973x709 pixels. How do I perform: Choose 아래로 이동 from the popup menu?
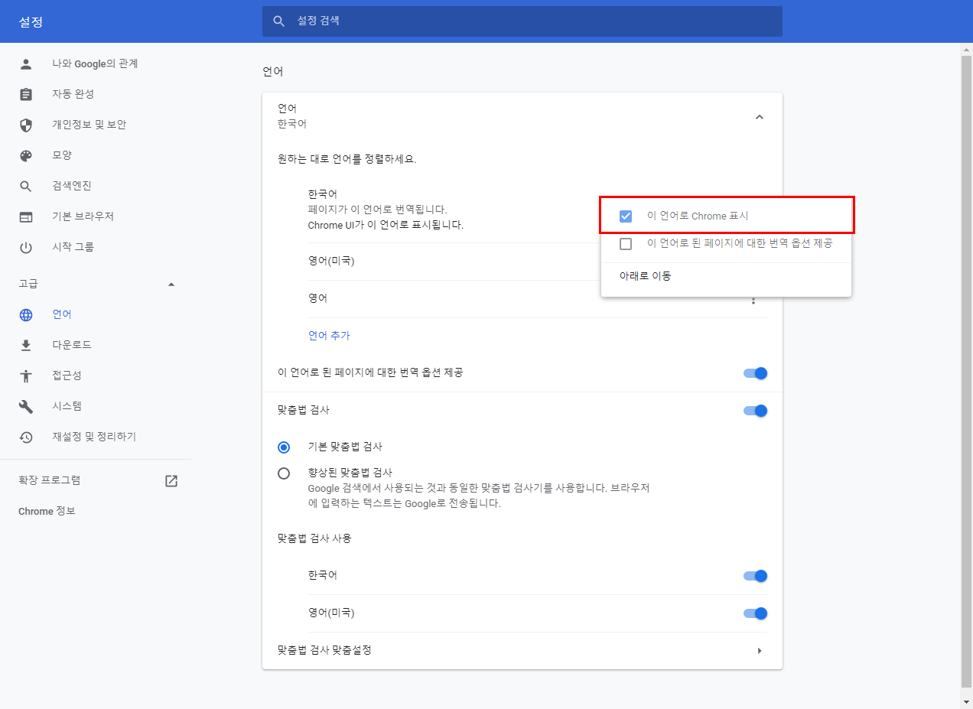click(646, 276)
